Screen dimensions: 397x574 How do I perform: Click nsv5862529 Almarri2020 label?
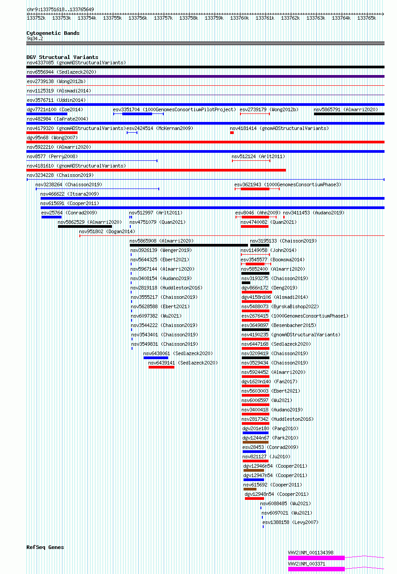(90, 222)
